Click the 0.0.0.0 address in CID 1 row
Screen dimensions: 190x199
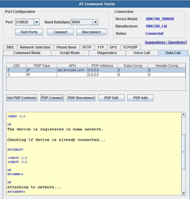tap(102, 70)
